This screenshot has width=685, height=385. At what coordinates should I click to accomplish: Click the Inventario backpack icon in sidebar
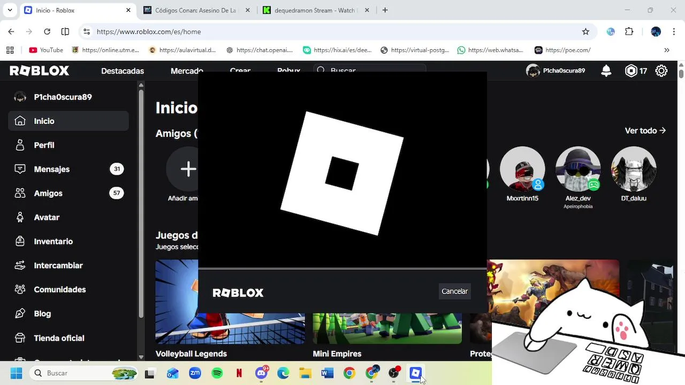pyautogui.click(x=20, y=241)
